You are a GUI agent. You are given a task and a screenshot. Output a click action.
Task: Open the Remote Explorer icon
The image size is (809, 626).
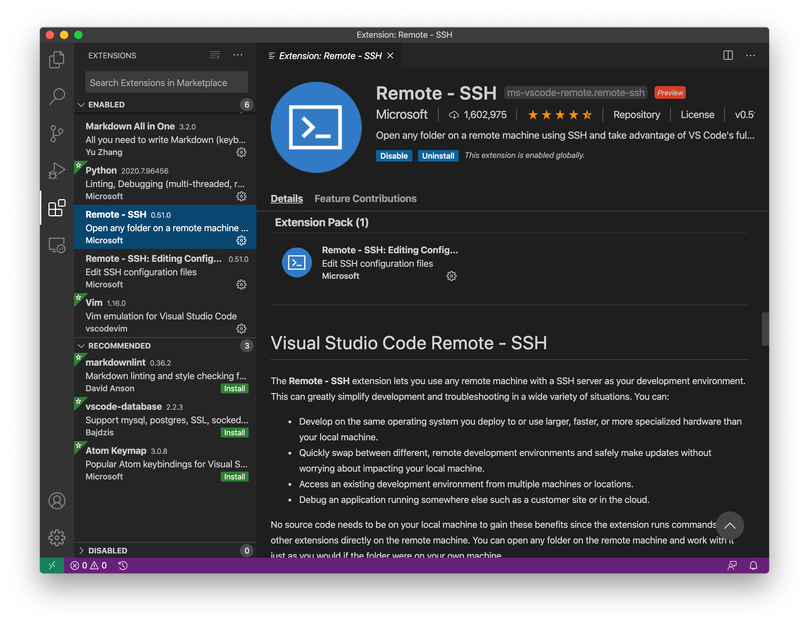pos(57,245)
